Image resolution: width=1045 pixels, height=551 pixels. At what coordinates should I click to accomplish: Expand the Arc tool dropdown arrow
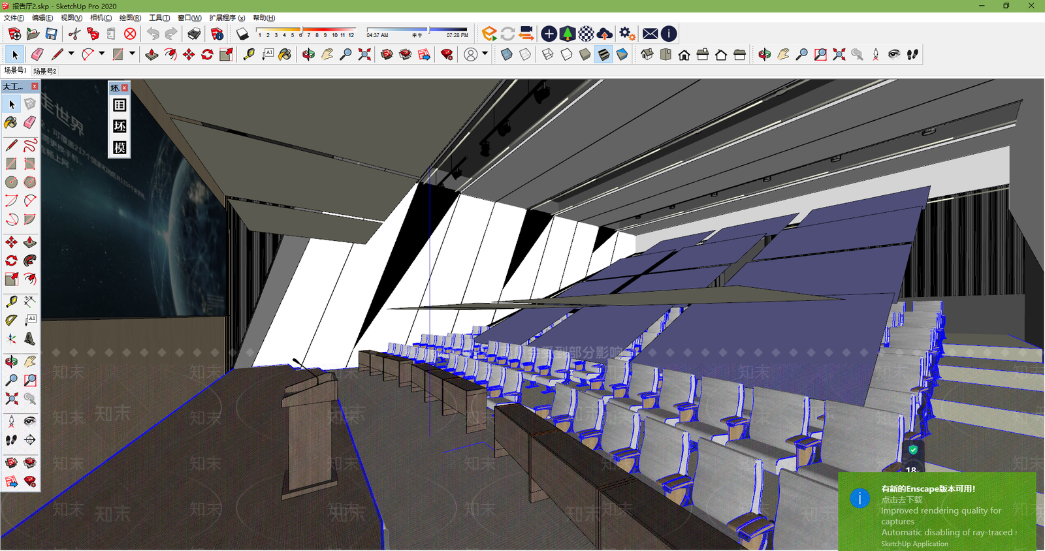(x=102, y=54)
